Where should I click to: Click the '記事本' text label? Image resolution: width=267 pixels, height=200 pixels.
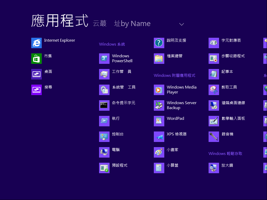227,72
